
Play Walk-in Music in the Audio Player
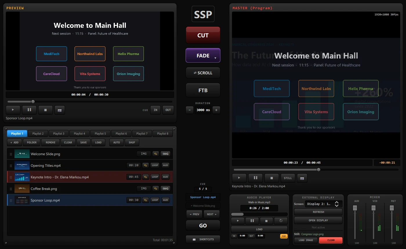point(238,221)
